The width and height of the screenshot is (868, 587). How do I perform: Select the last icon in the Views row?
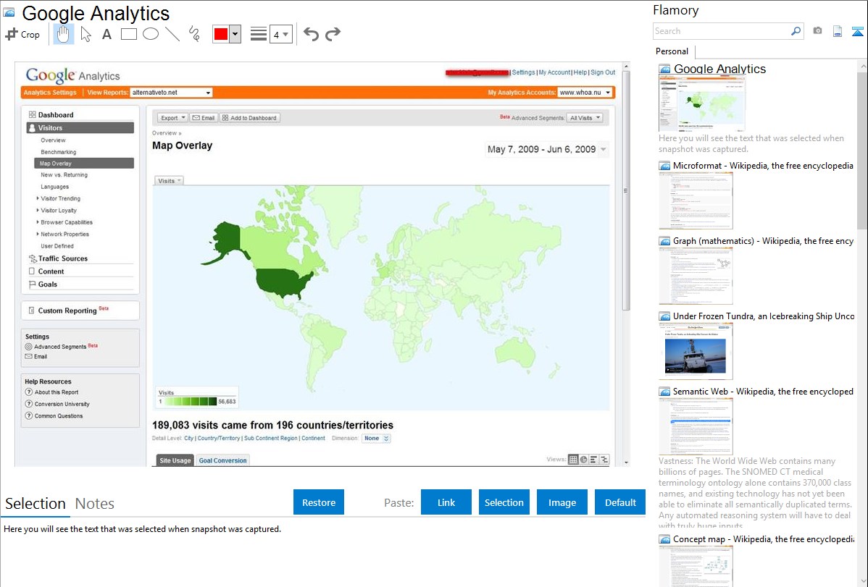pyautogui.click(x=604, y=459)
